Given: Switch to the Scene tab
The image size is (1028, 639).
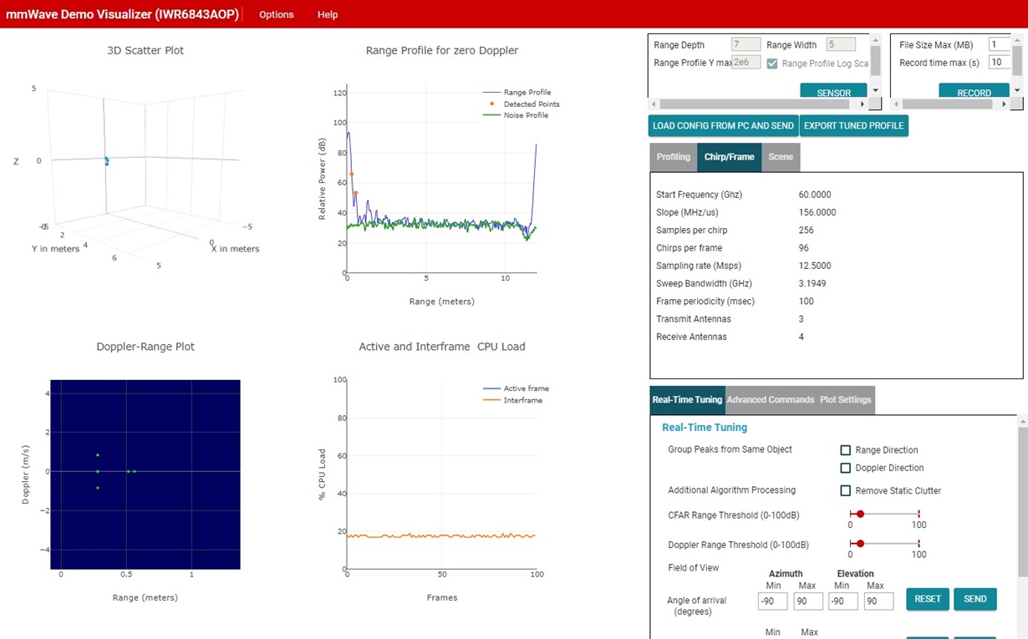Looking at the screenshot, I should tap(781, 157).
